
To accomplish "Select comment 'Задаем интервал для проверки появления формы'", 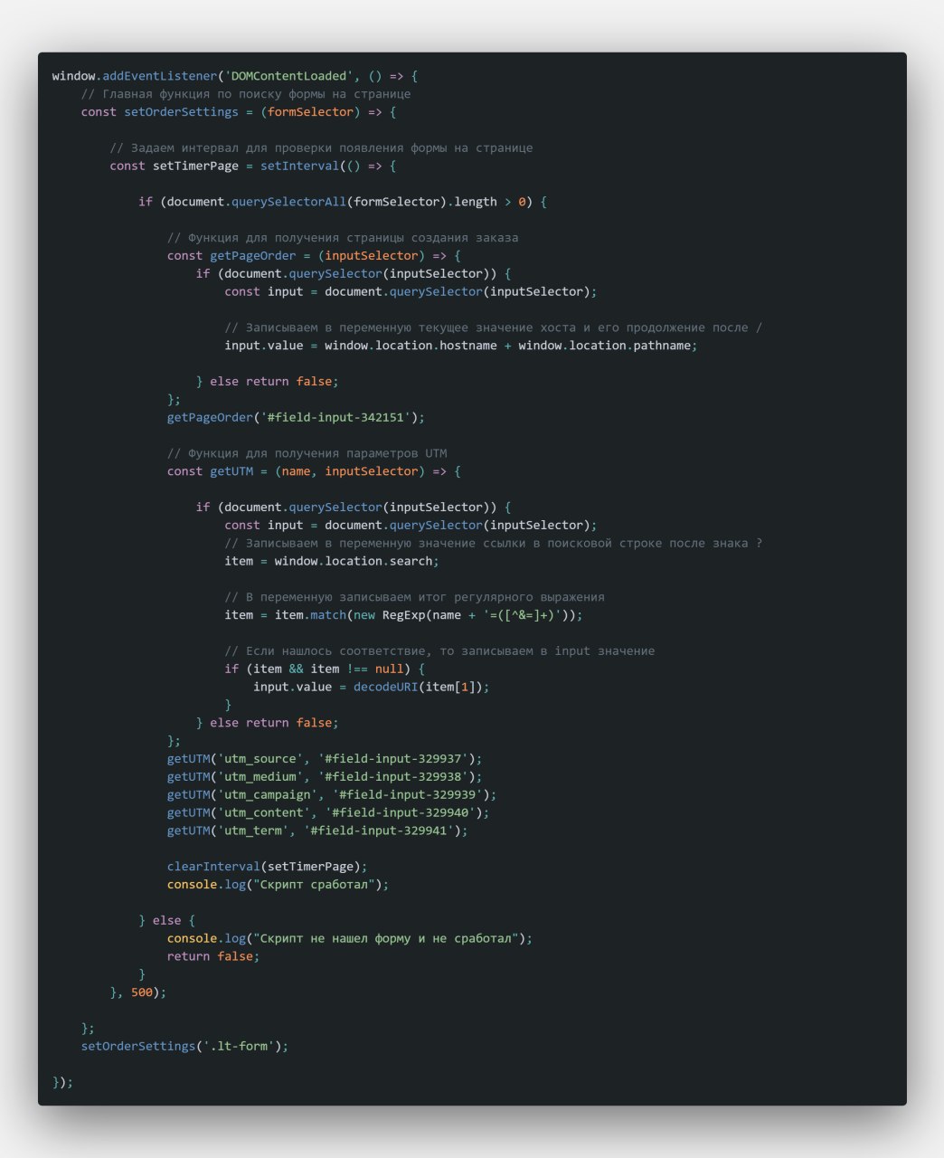I will [x=322, y=147].
